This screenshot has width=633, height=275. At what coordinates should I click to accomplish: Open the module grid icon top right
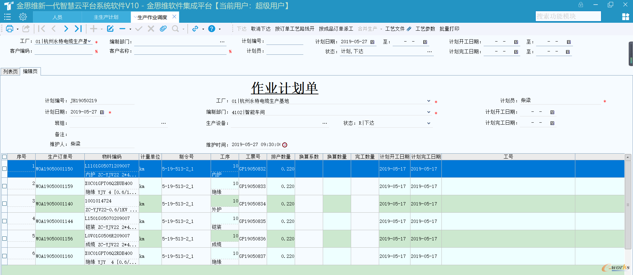tap(625, 17)
